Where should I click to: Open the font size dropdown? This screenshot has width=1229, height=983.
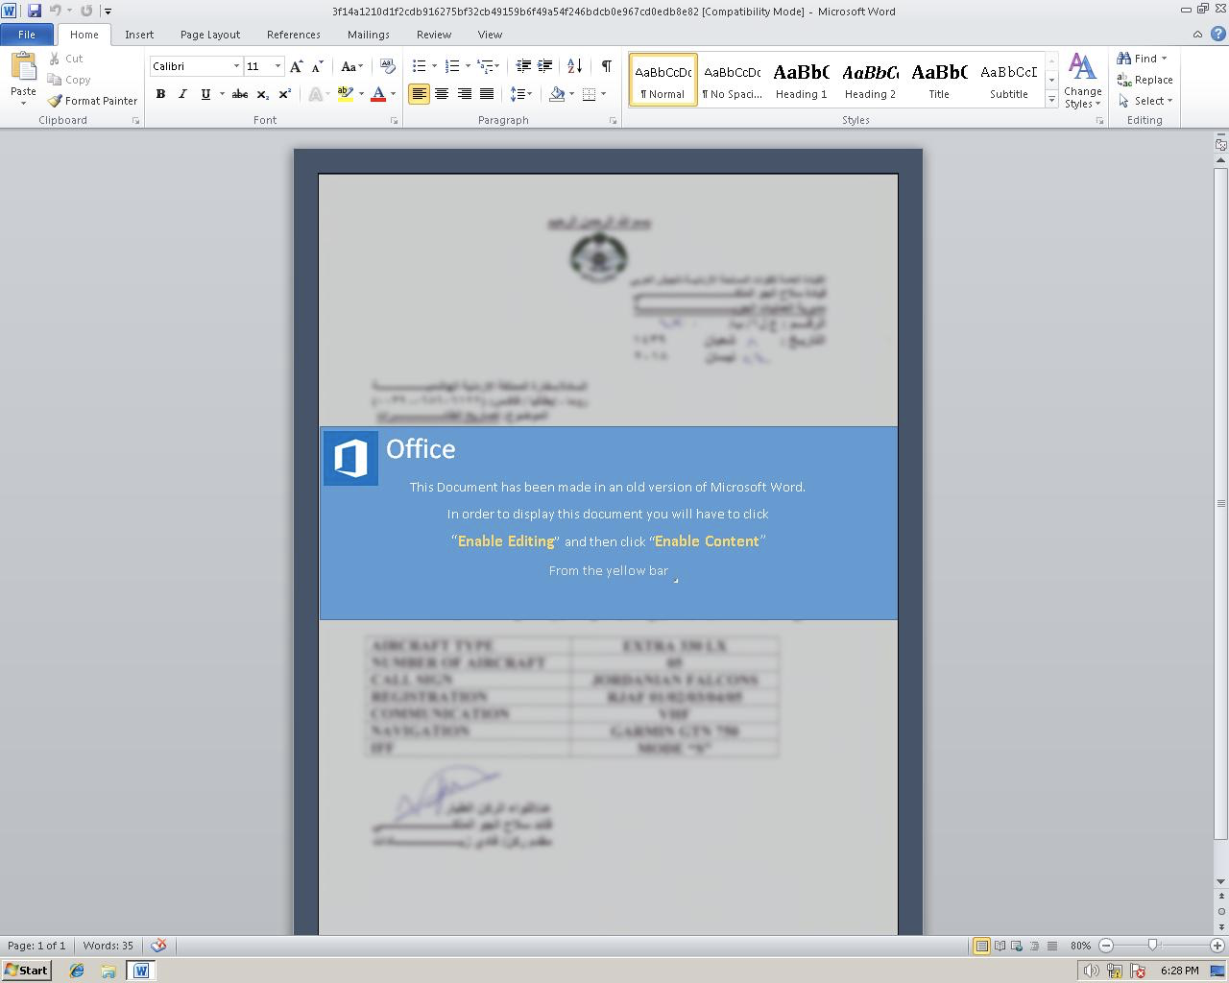click(x=277, y=66)
